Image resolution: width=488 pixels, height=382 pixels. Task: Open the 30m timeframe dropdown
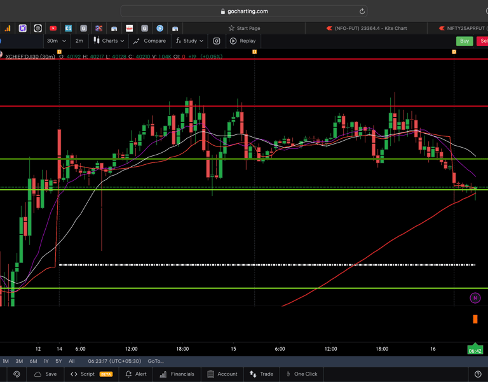click(57, 41)
